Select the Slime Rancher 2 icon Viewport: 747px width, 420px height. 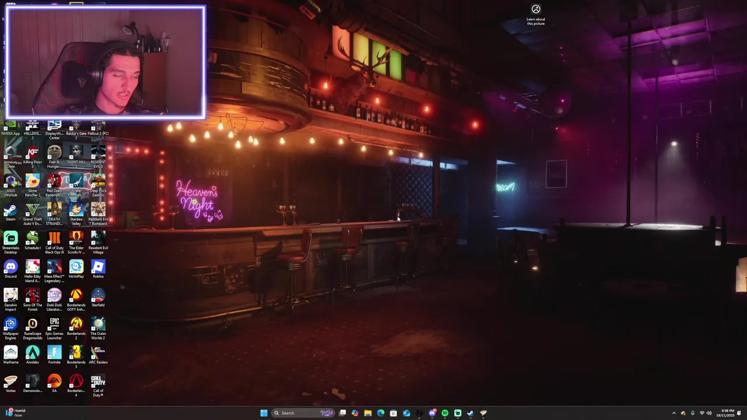click(32, 186)
